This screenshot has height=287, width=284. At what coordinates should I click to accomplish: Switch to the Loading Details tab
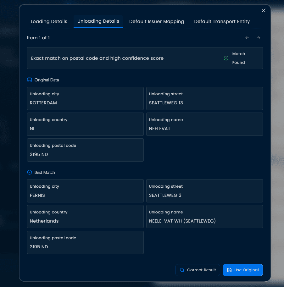click(49, 21)
